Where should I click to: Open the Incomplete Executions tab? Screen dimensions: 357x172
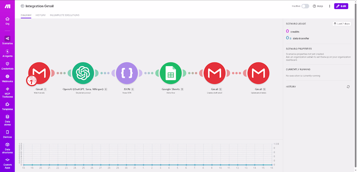(x=65, y=15)
